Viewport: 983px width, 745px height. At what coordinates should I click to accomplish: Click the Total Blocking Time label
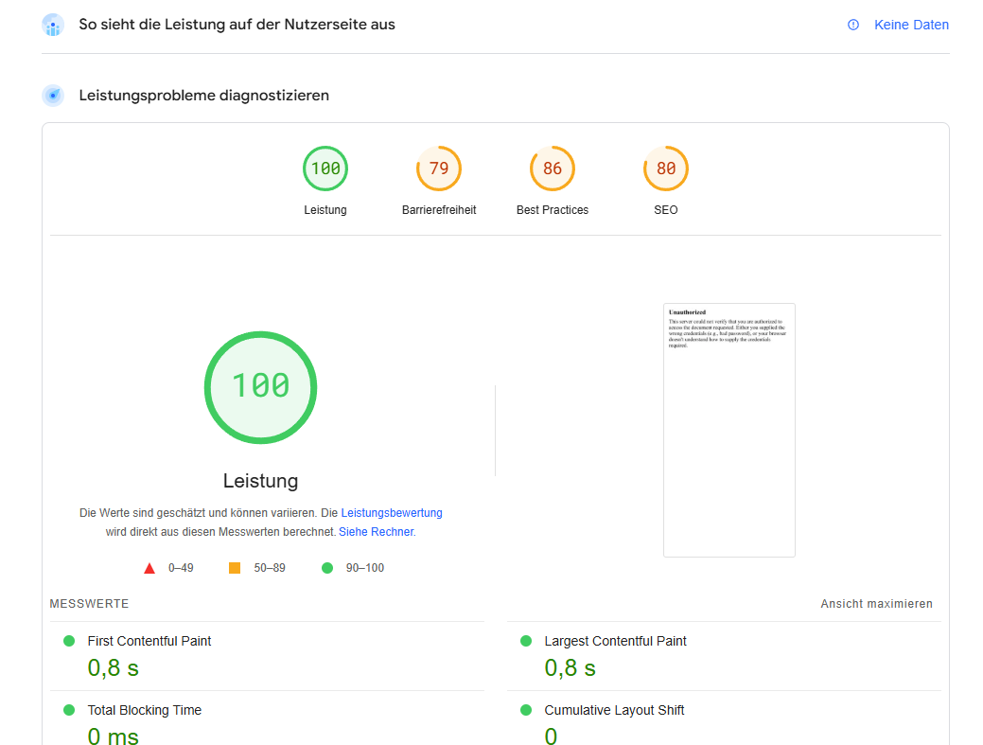tap(144, 710)
